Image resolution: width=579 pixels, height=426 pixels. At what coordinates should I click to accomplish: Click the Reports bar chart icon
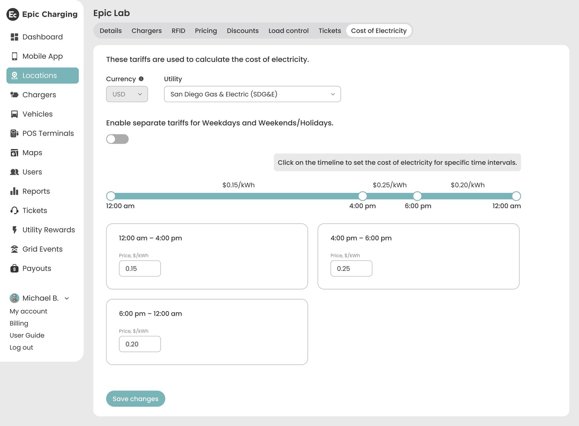pyautogui.click(x=14, y=191)
